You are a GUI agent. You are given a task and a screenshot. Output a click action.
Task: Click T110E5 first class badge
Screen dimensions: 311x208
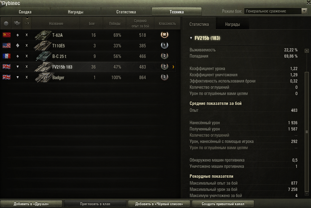[x=164, y=45]
